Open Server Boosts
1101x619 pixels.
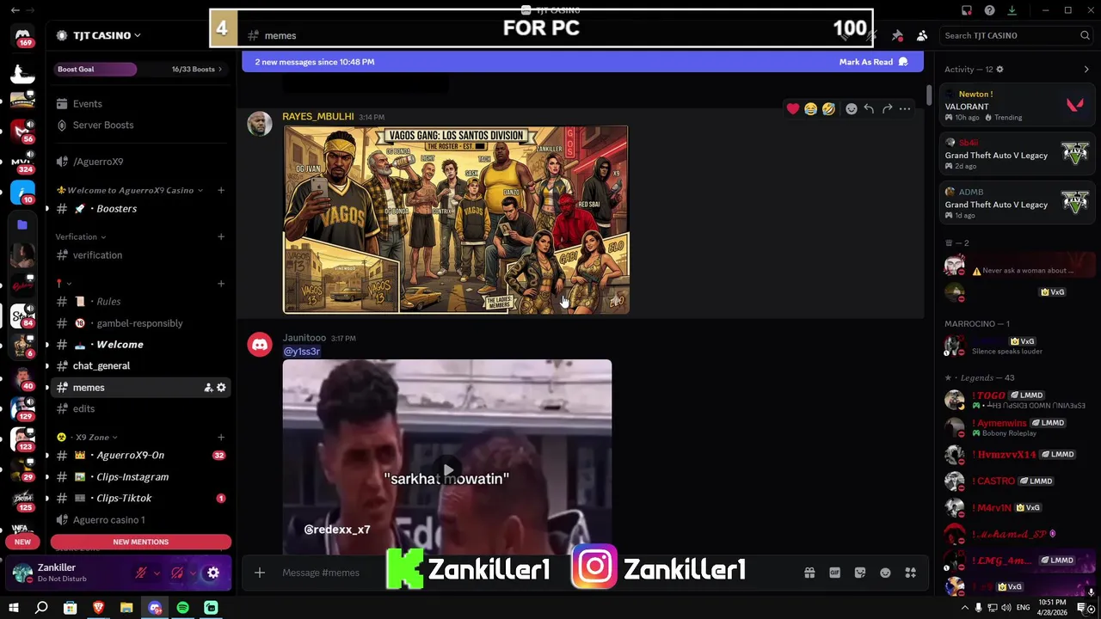point(140,126)
